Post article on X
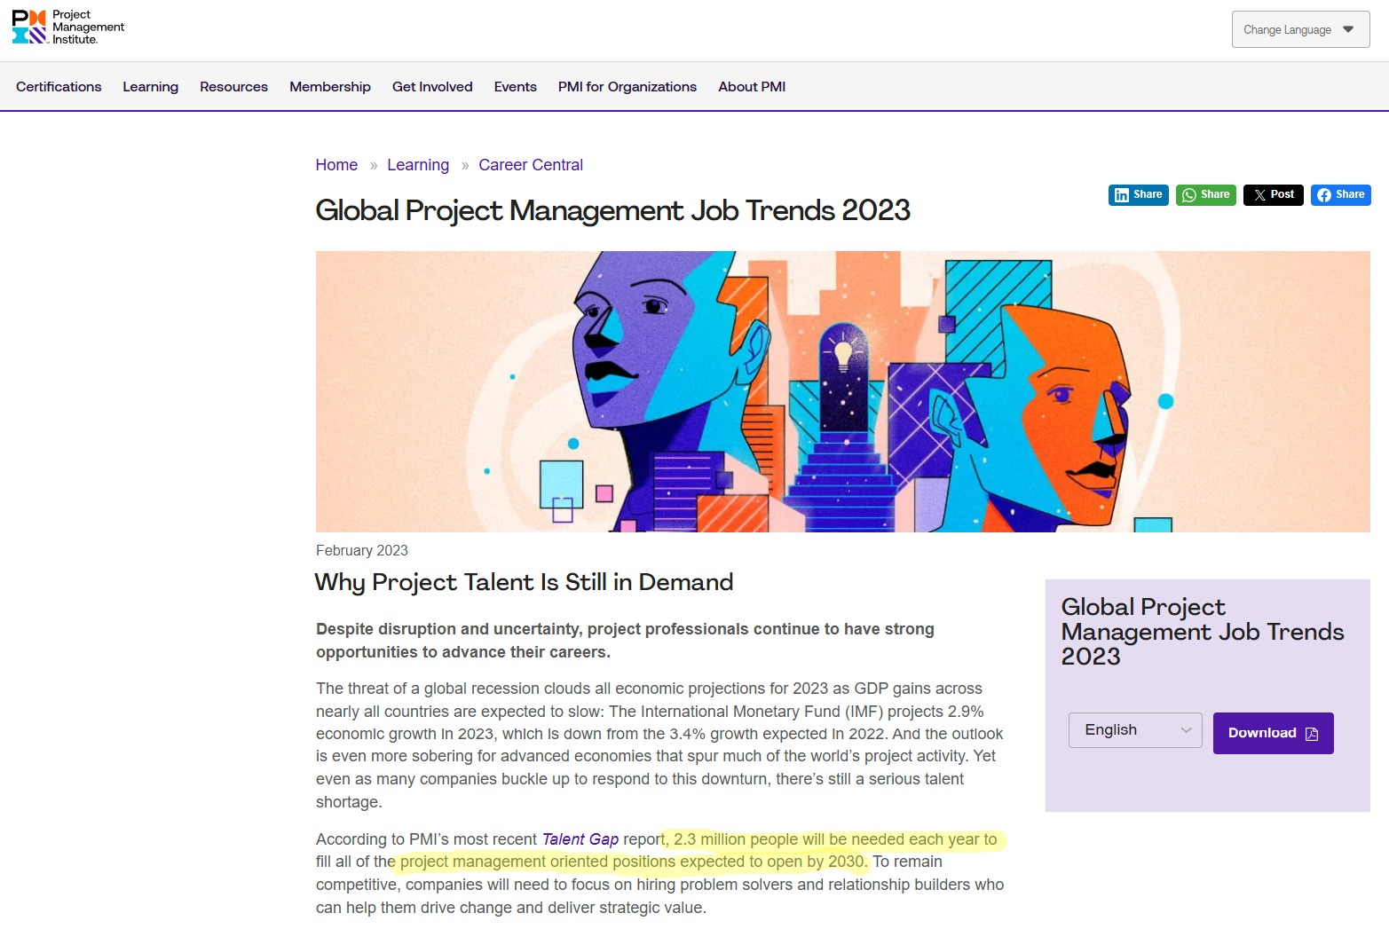Viewport: 1389px width, 929px height. coord(1274,195)
